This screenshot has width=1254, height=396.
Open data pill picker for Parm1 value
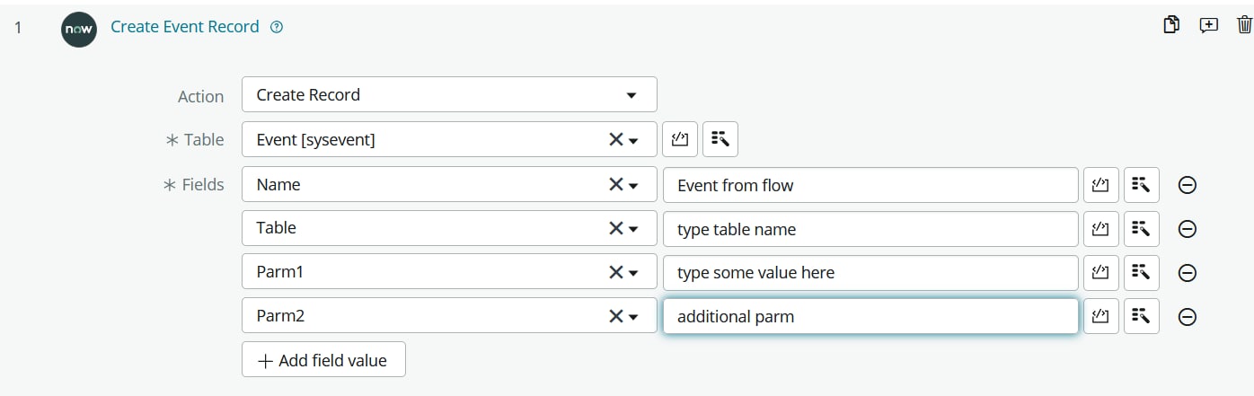click(x=1142, y=272)
